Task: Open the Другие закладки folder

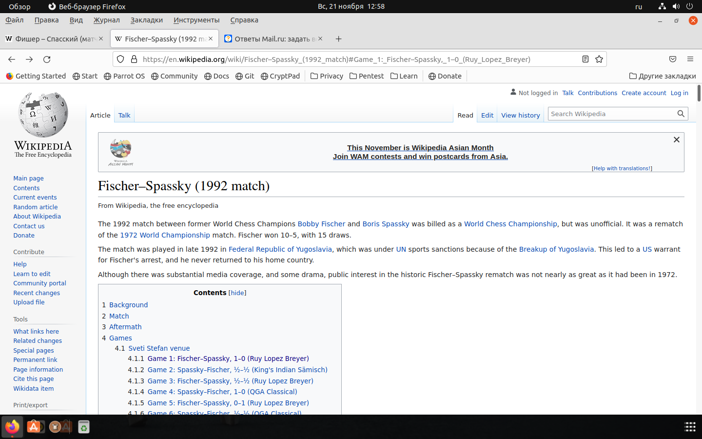Action: 663,76
